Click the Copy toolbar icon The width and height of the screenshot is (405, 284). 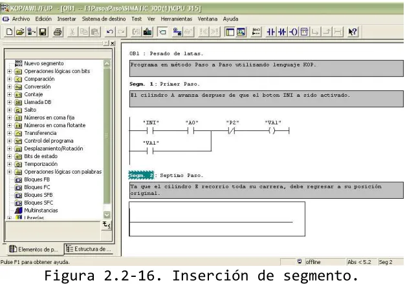[83, 32]
